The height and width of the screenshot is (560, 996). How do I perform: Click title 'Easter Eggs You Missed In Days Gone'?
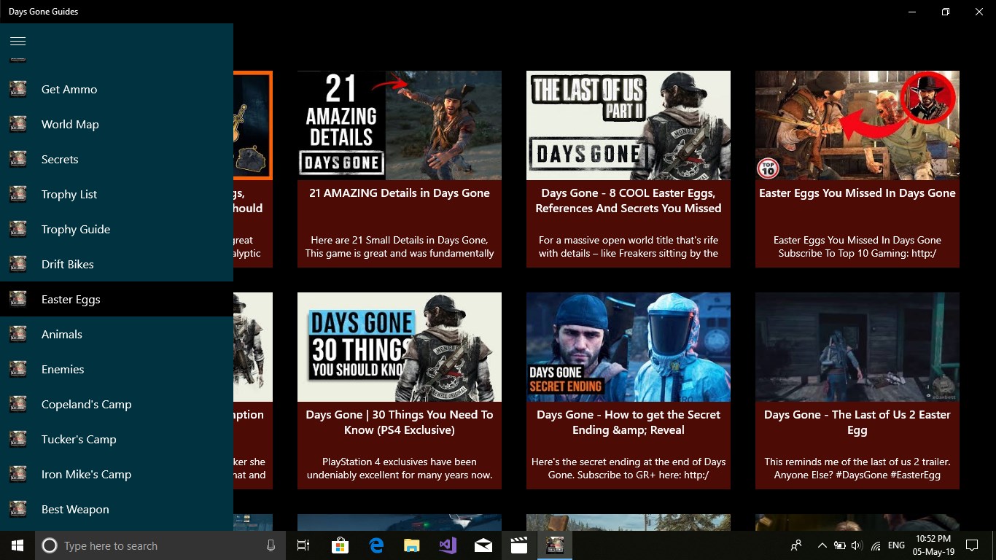pyautogui.click(x=857, y=193)
